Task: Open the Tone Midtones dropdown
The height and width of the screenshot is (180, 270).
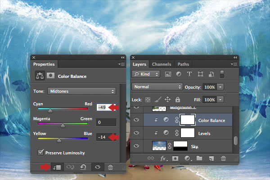Action: coord(81,91)
